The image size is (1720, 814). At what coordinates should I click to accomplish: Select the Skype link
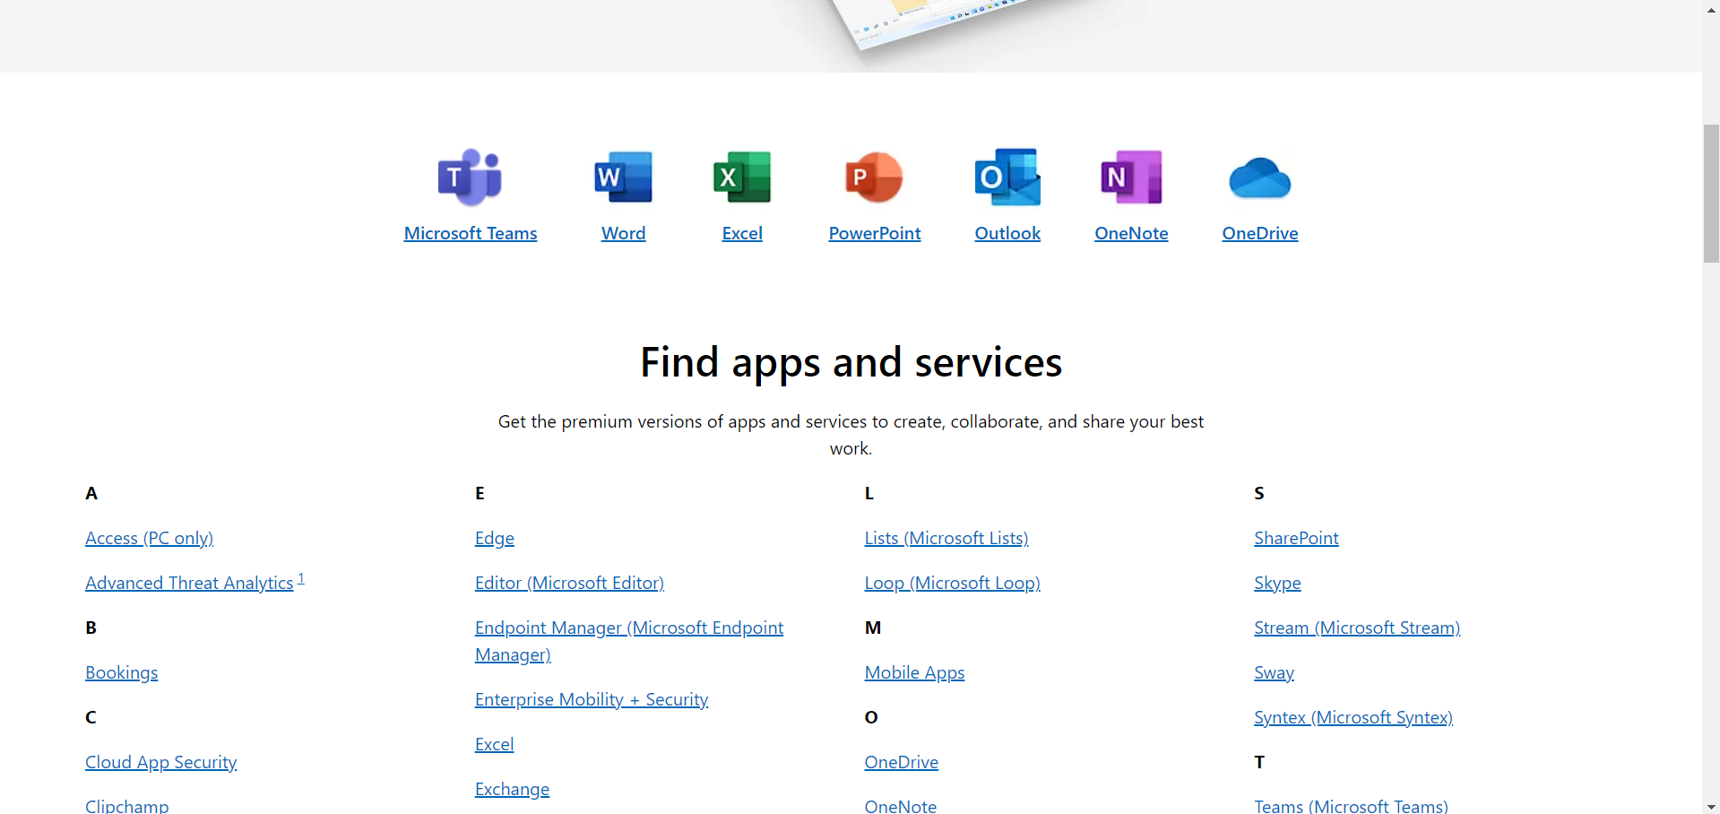[1277, 583]
